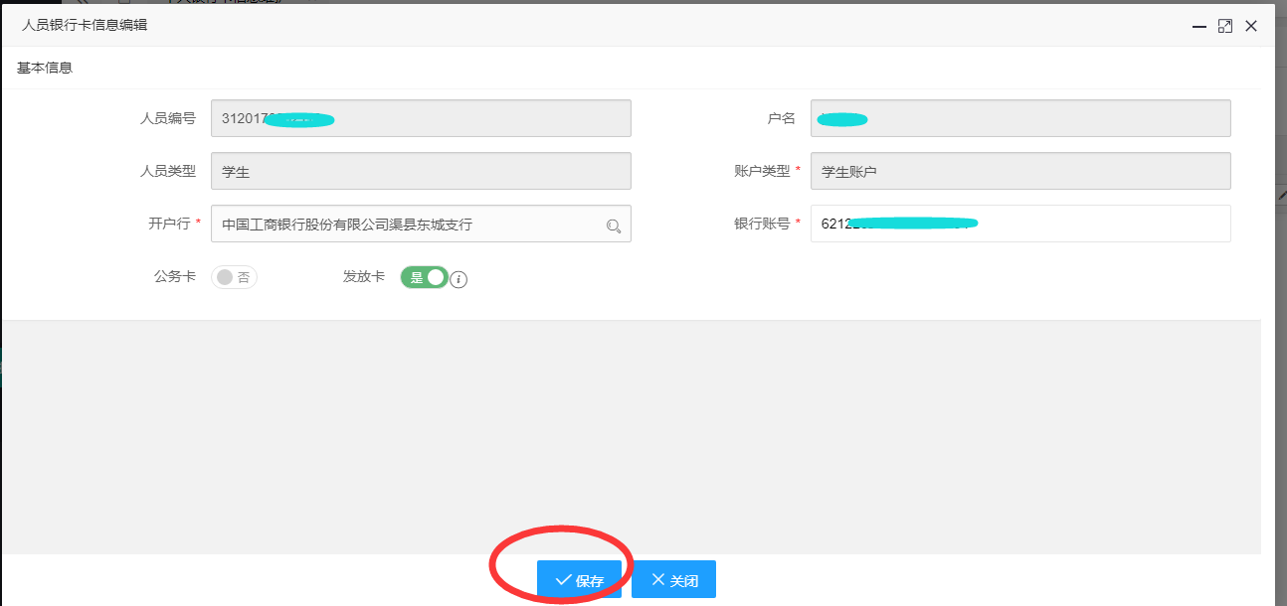This screenshot has height=606, width=1287.
Task: Maximize the 人员银行卡信息编辑 dialog
Action: pos(1225,27)
